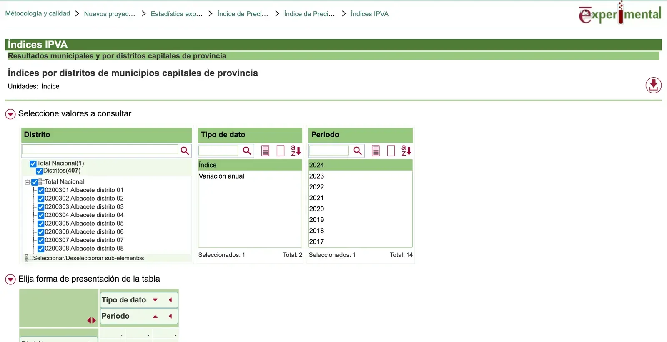Select 2021 in Periodo list
The height and width of the screenshot is (342, 667).
(x=360, y=198)
